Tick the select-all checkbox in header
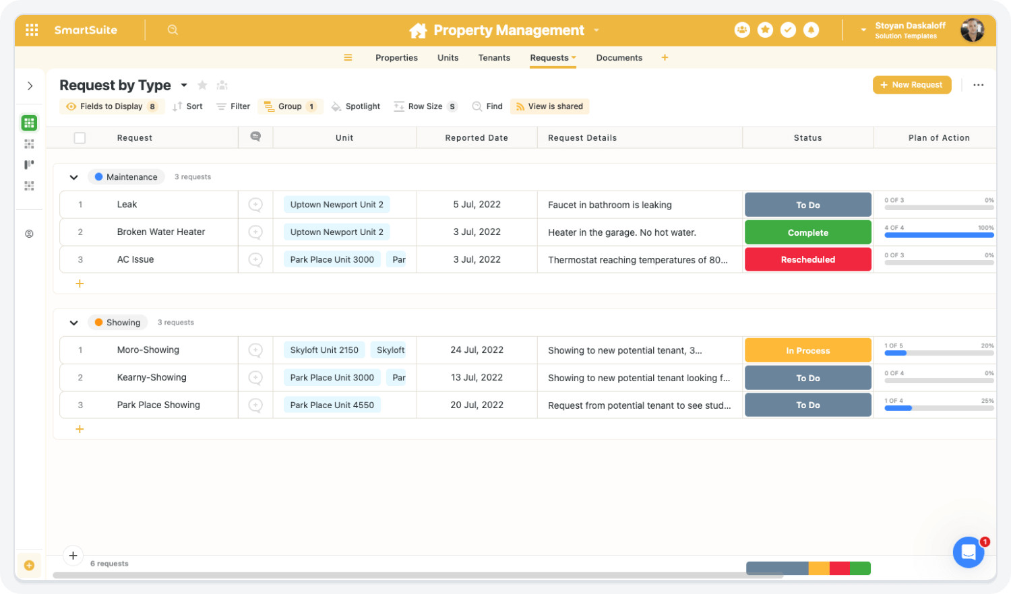Image resolution: width=1011 pixels, height=594 pixels. click(80, 137)
